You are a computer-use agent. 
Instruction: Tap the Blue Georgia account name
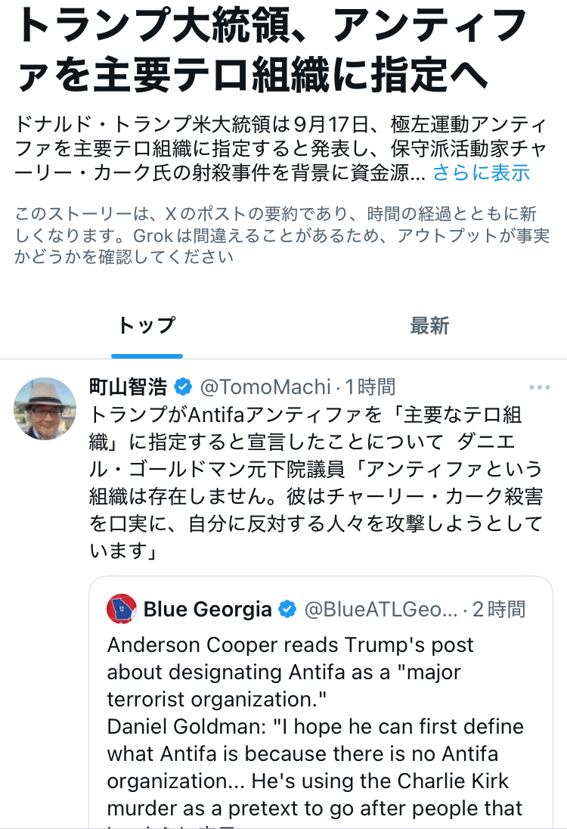[x=207, y=610]
